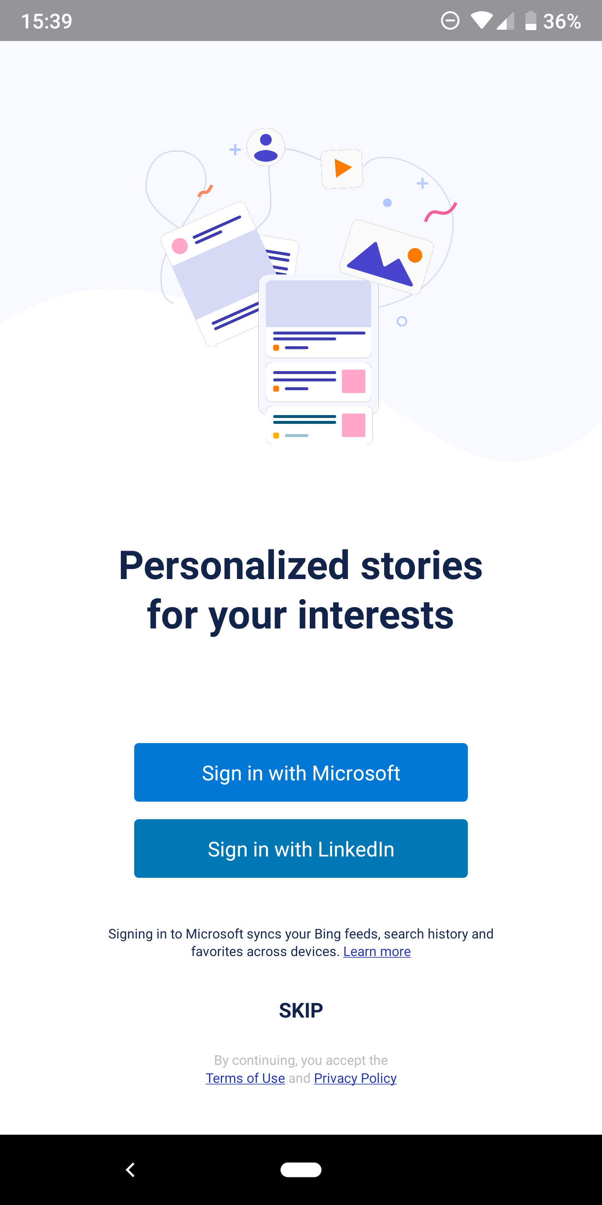Tap the battery icon in status bar
This screenshot has height=1205, width=602.
point(531,20)
